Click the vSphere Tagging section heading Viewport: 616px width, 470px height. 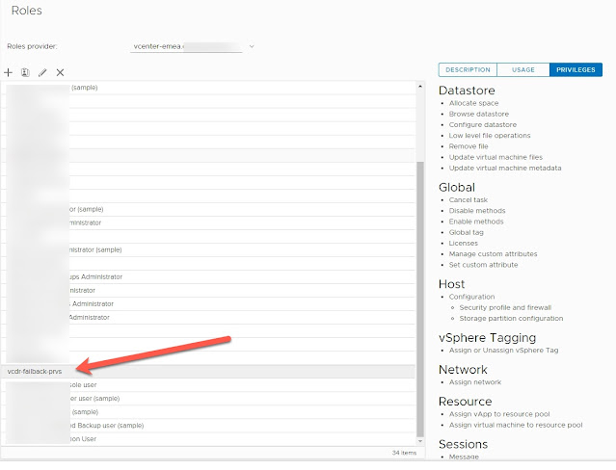coord(488,338)
